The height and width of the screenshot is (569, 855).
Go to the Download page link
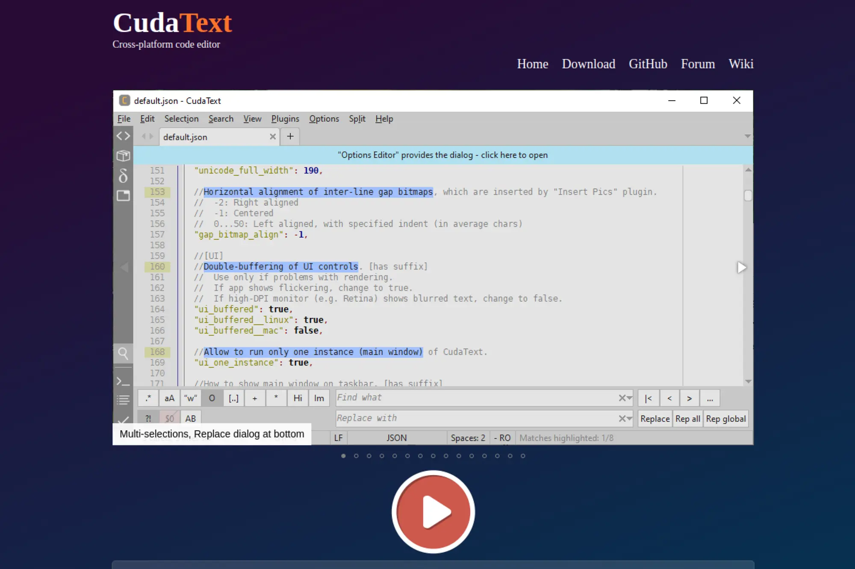[x=588, y=64]
